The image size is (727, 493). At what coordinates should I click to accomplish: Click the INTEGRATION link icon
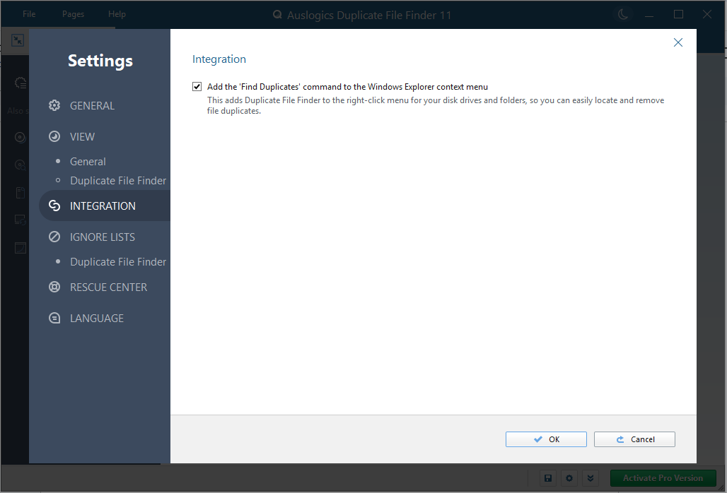[54, 206]
